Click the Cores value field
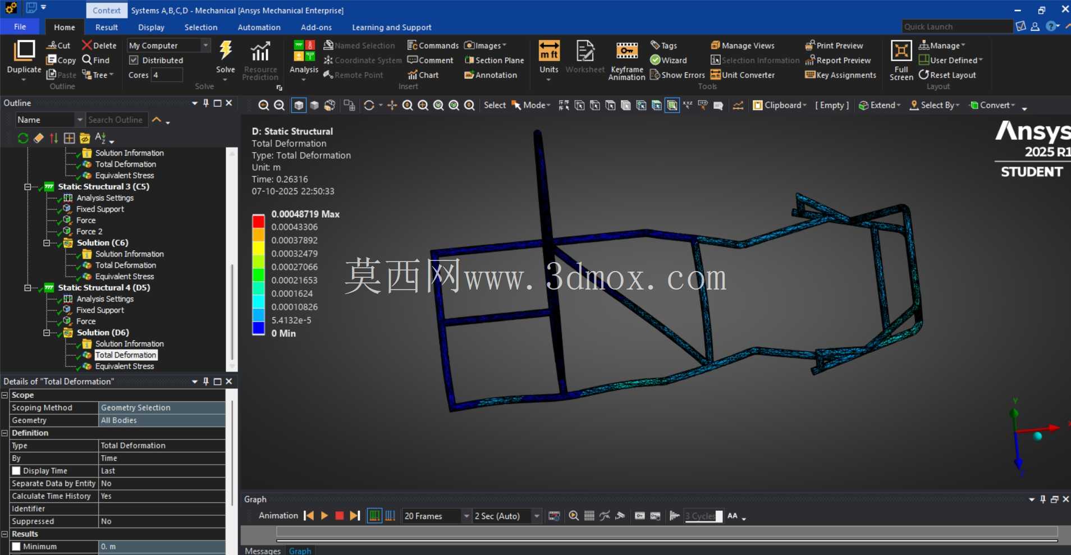This screenshot has width=1071, height=555. tap(167, 75)
